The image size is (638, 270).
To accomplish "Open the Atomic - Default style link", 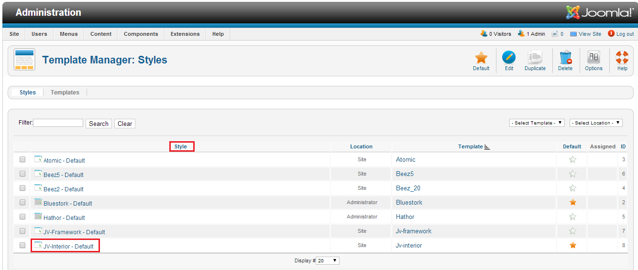I will pos(64,161).
